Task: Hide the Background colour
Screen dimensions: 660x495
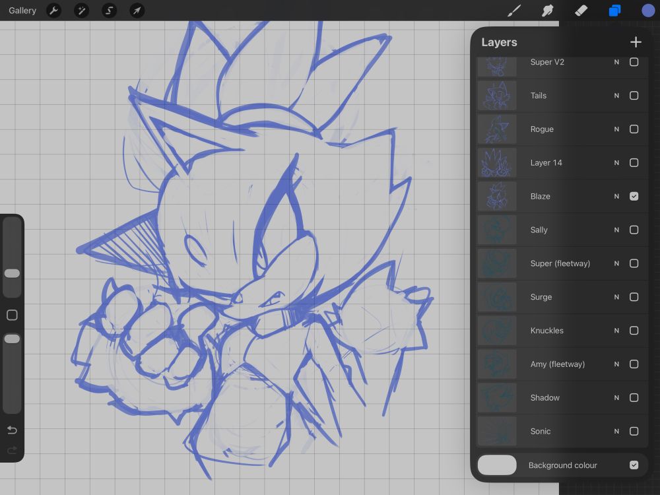Action: pos(634,465)
